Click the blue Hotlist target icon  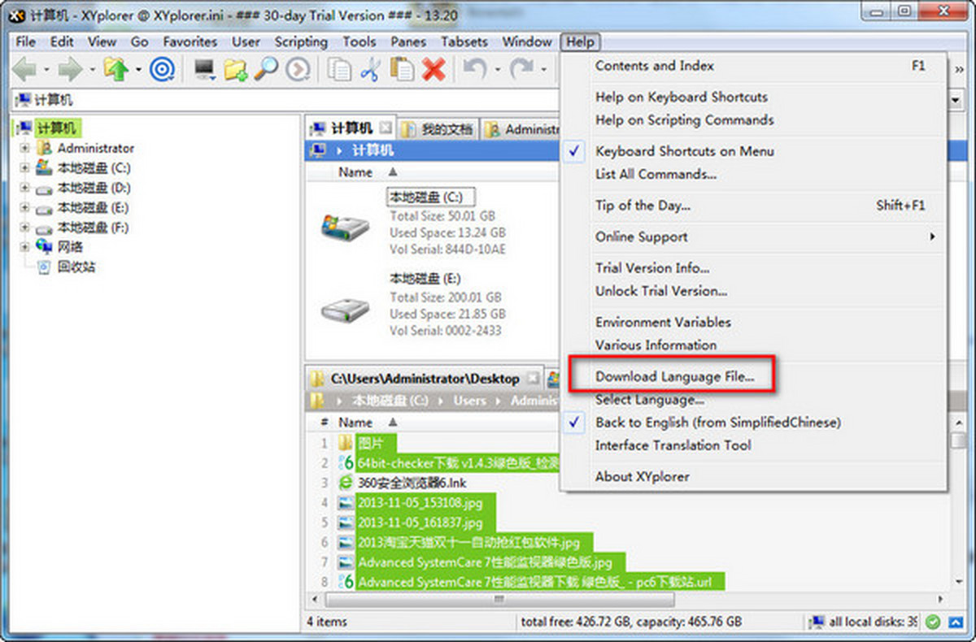(x=163, y=70)
